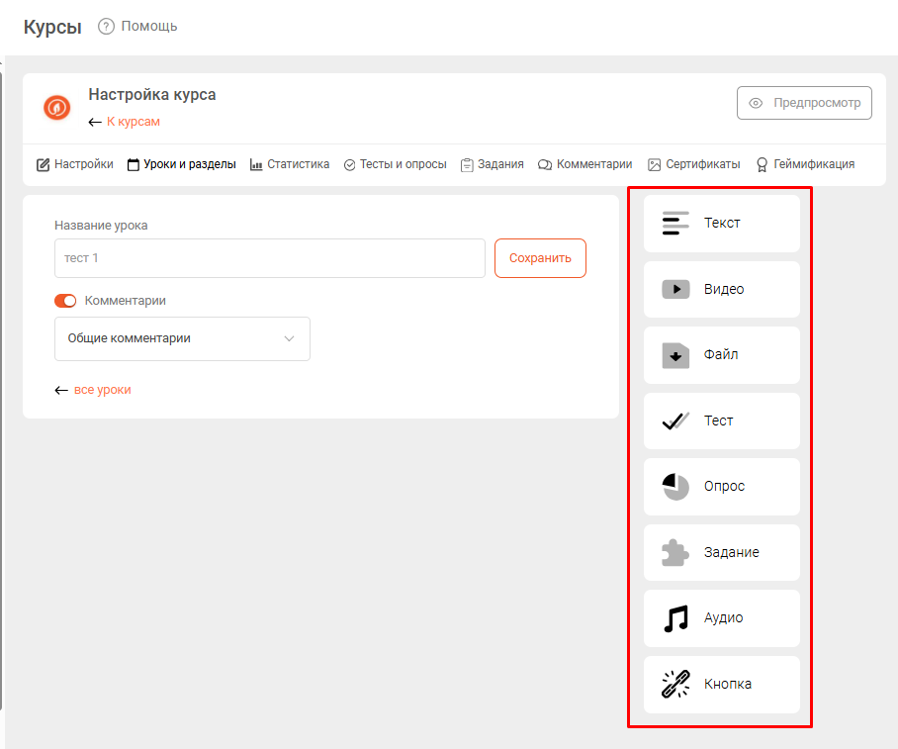
Task: Click the Assignment puzzle piece icon
Action: tap(675, 552)
